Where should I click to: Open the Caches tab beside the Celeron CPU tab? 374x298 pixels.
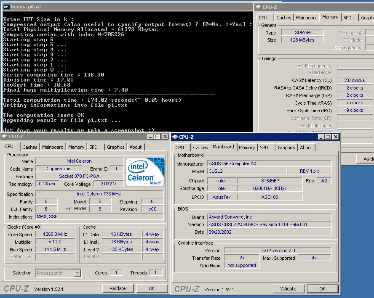(x=30, y=147)
